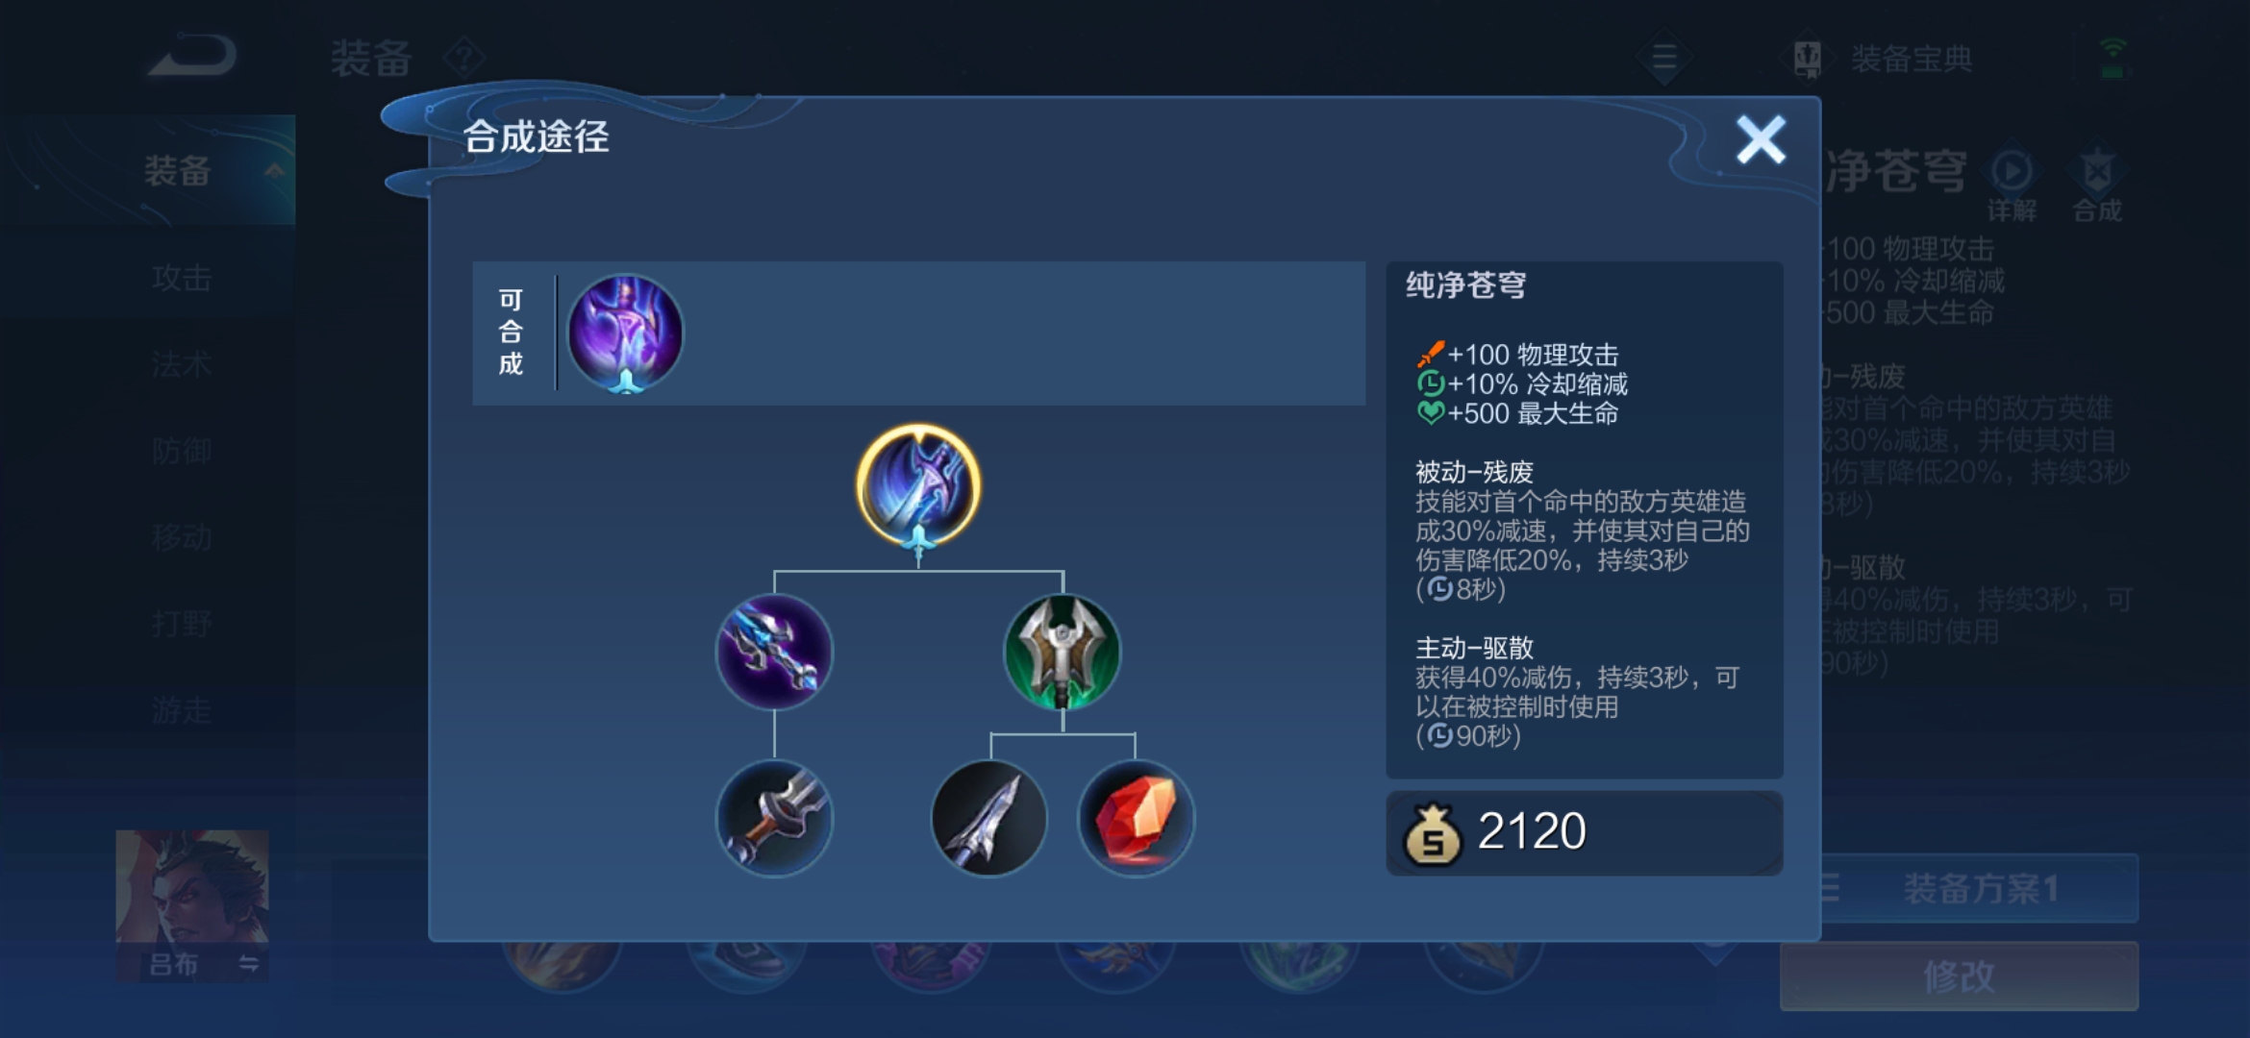Select the red ruby gem item
Screen dimensions: 2250x1038
pos(1136,818)
